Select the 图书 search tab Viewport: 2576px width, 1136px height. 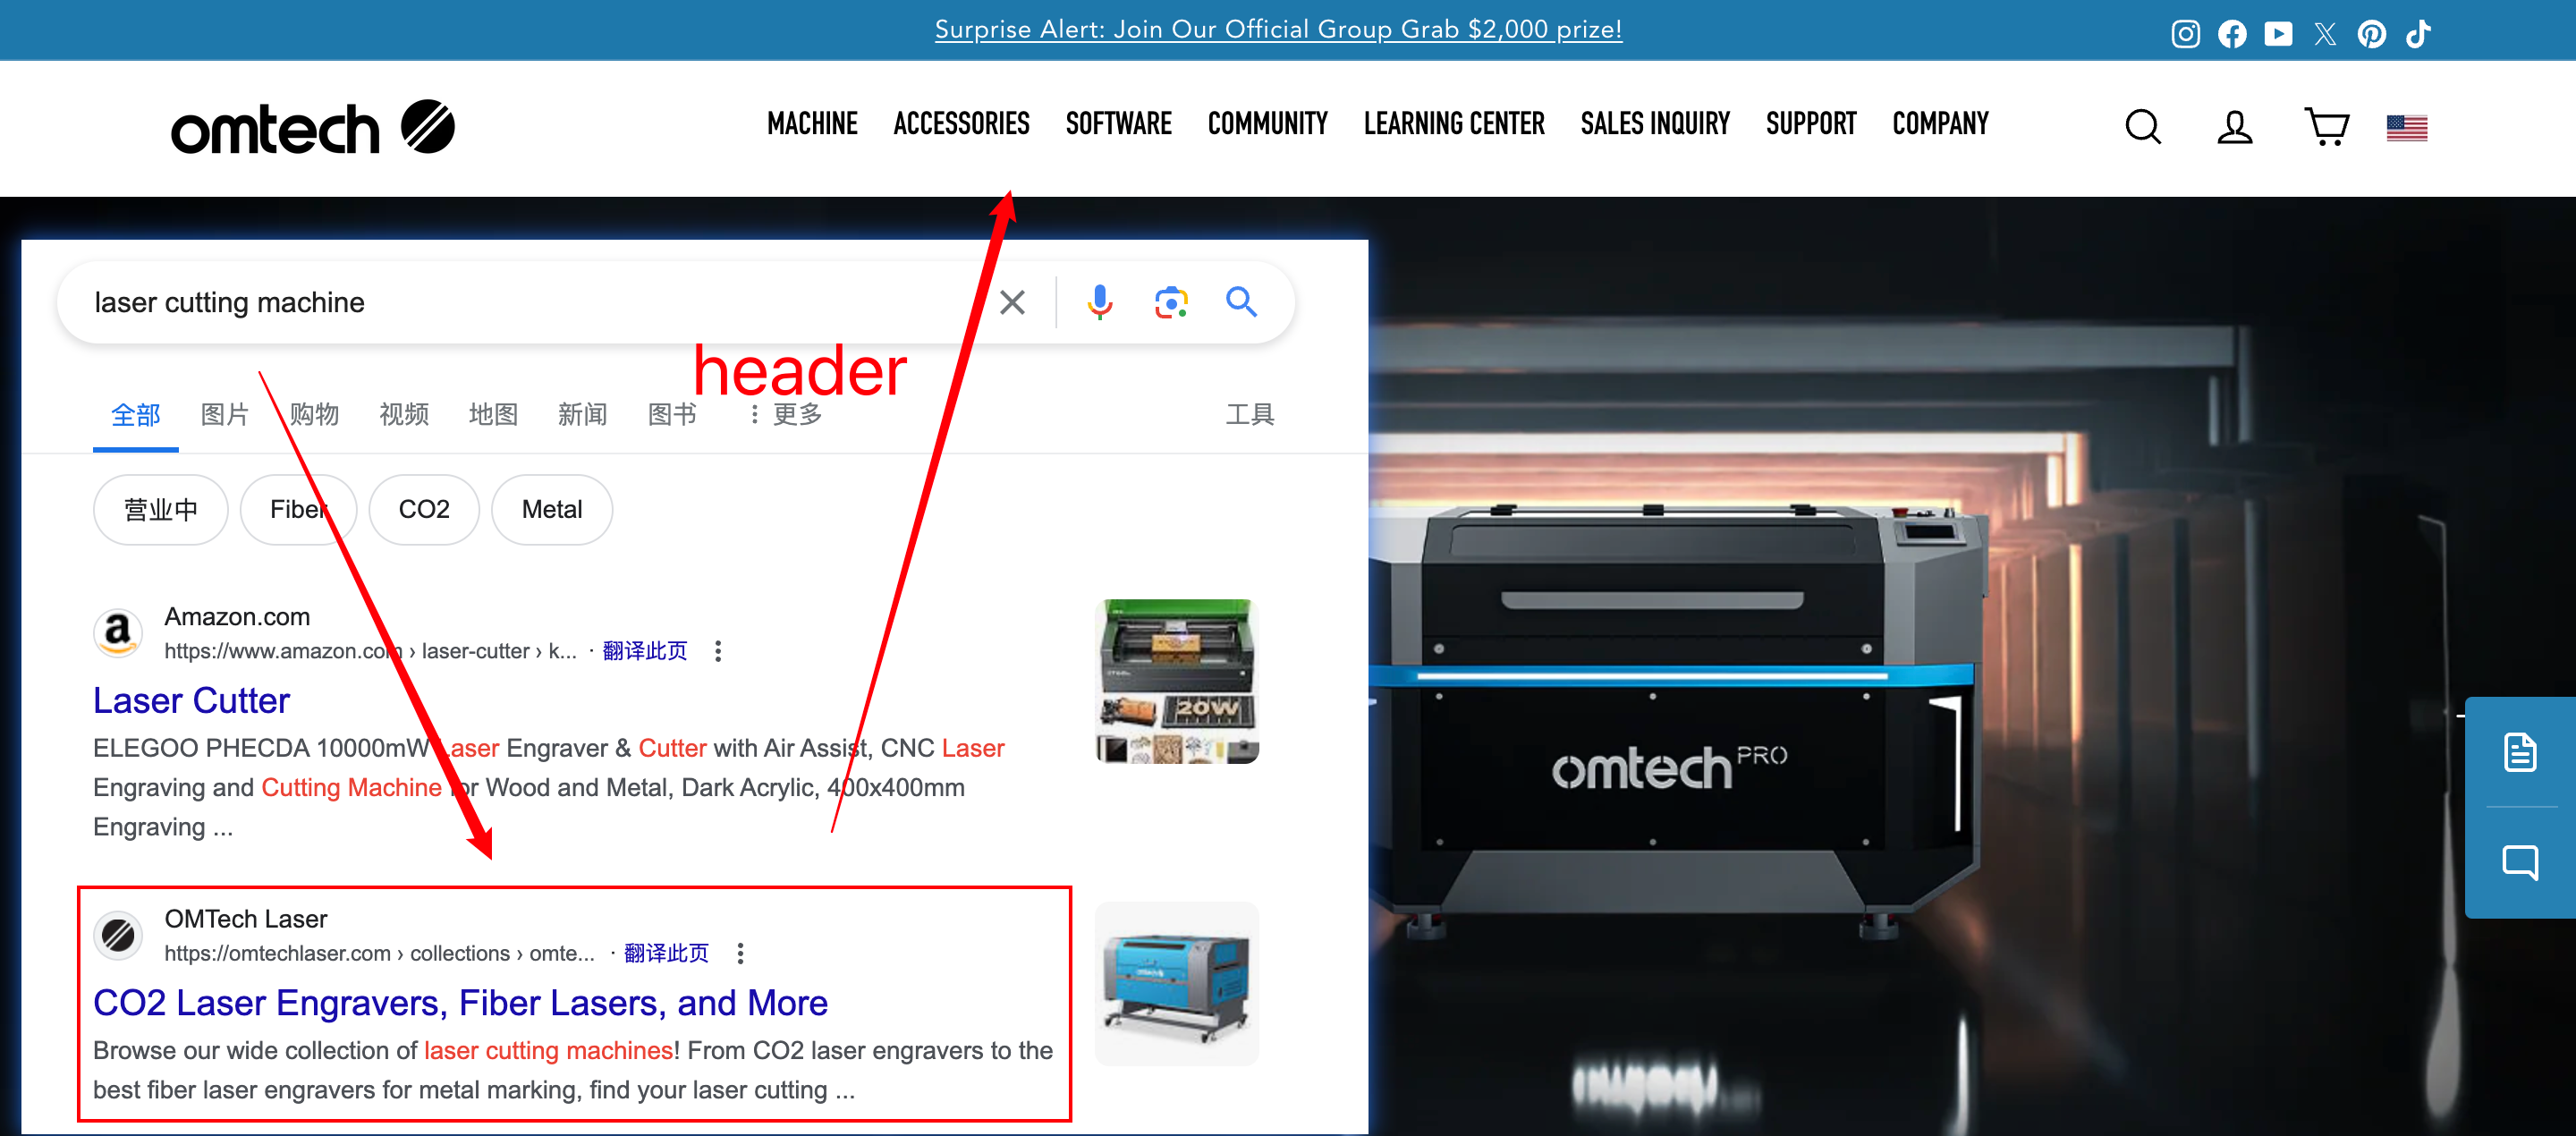pos(672,415)
